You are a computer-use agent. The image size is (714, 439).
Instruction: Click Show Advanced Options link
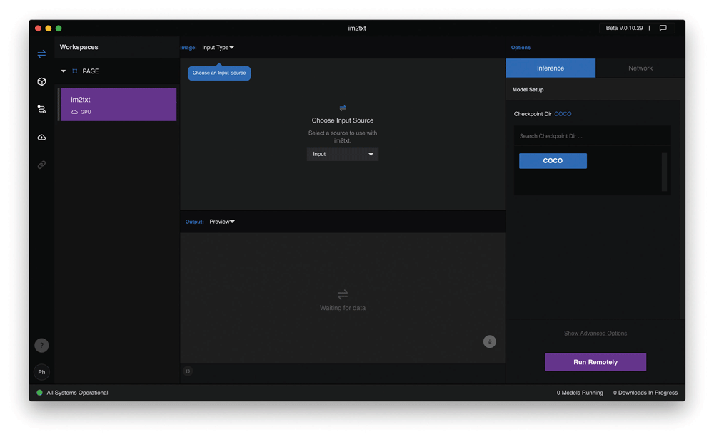[595, 334]
